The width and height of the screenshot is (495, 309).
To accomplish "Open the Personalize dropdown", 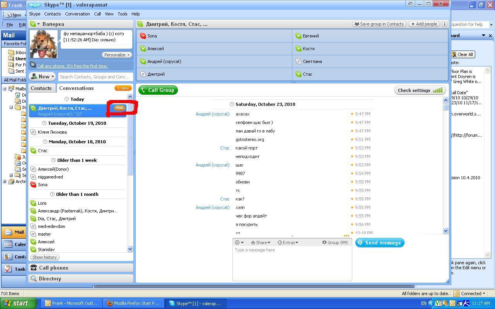I will coord(116,55).
